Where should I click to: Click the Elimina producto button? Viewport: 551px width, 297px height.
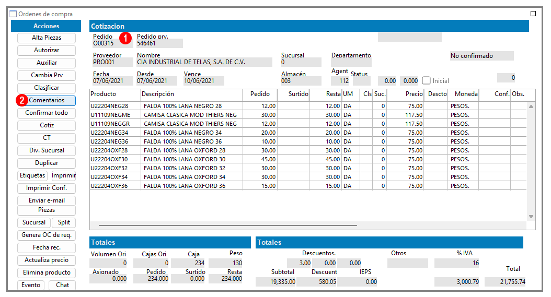click(47, 273)
